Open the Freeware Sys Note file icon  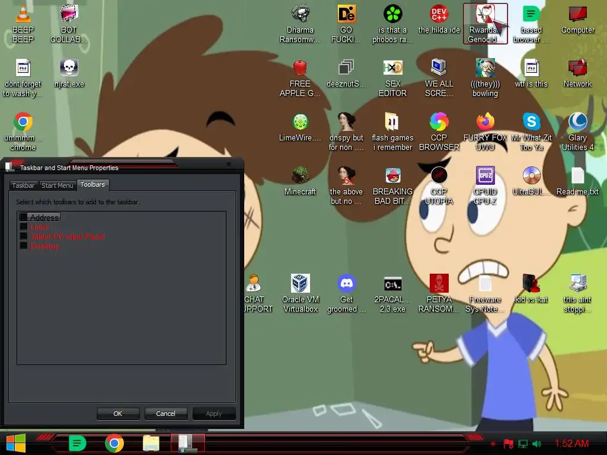(485, 293)
